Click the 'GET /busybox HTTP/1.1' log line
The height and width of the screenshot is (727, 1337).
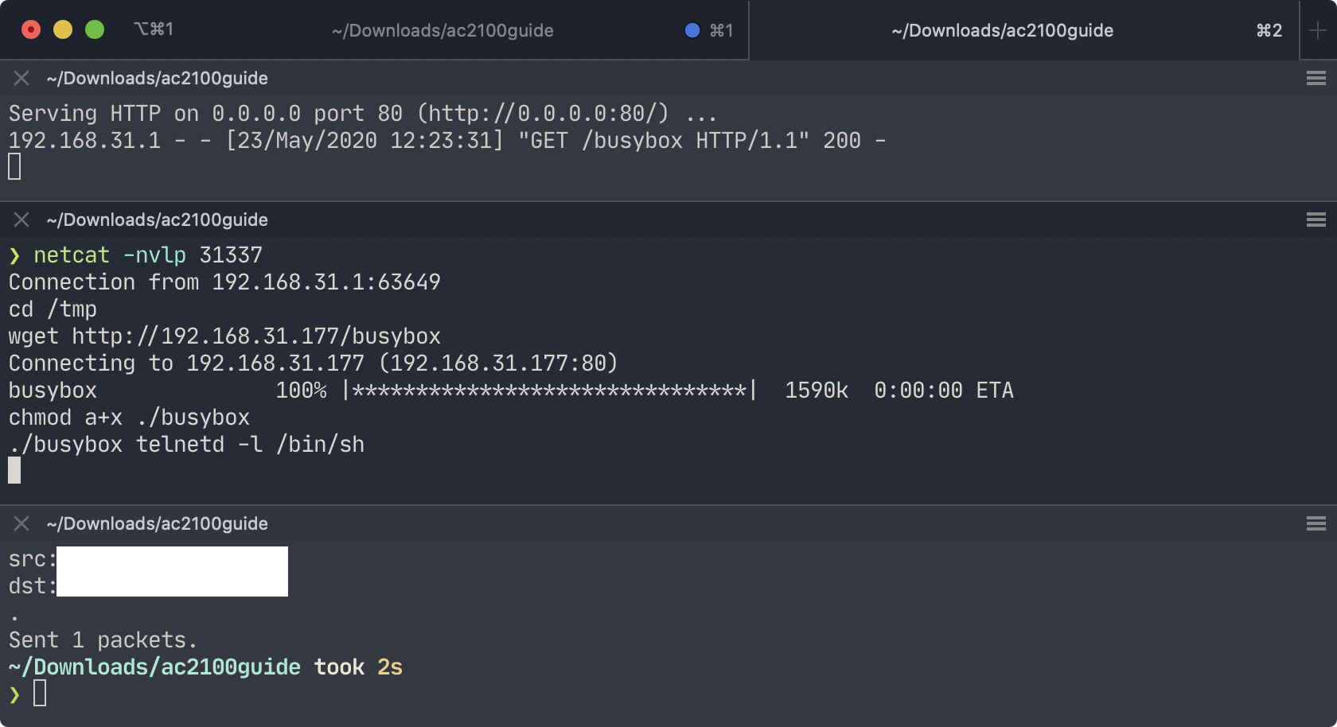pyautogui.click(x=447, y=141)
